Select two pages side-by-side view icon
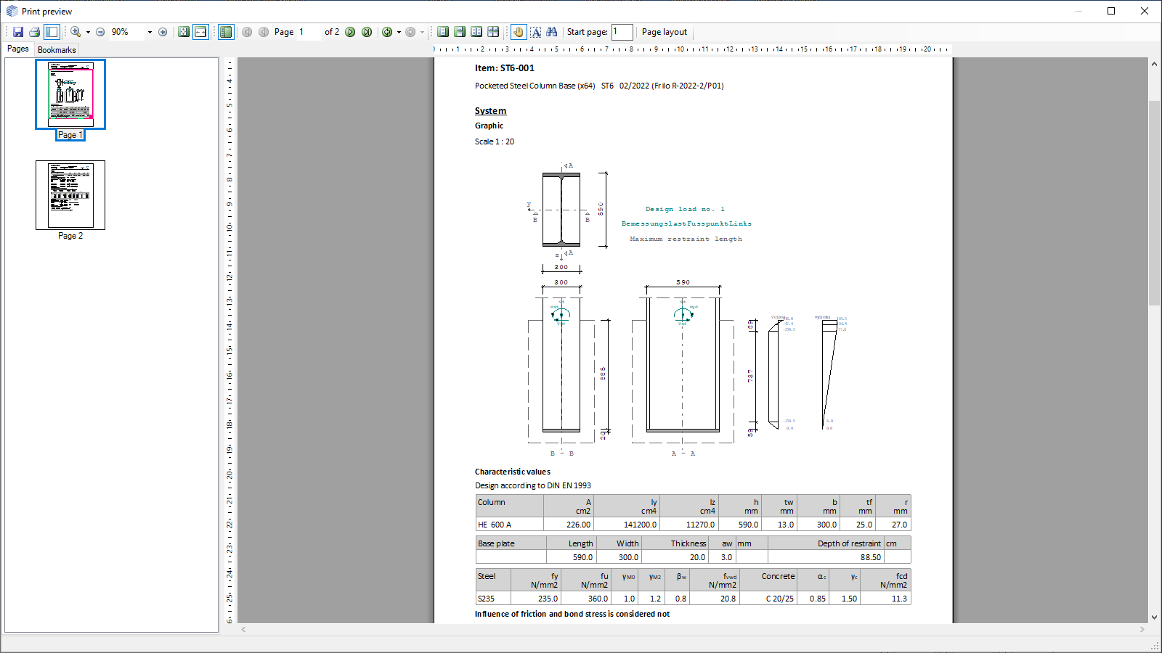 coord(476,32)
